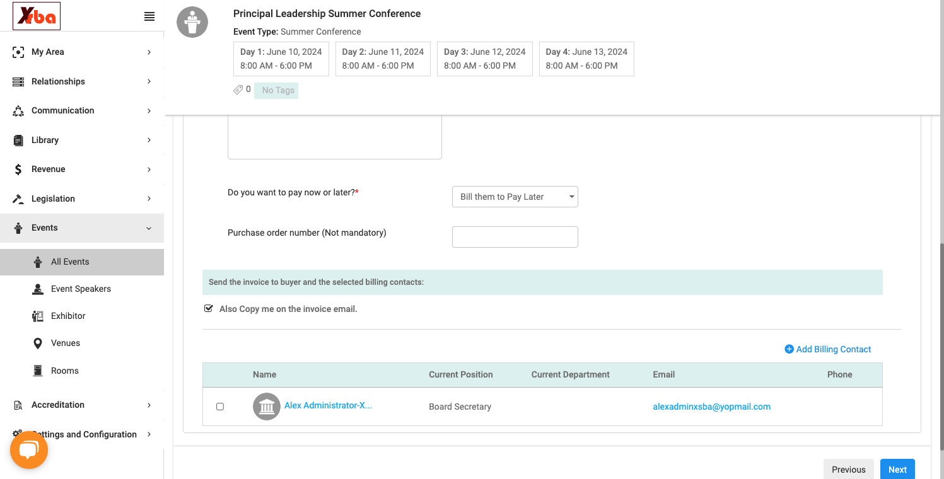
Task: Expand the Revenue menu
Action: [82, 169]
